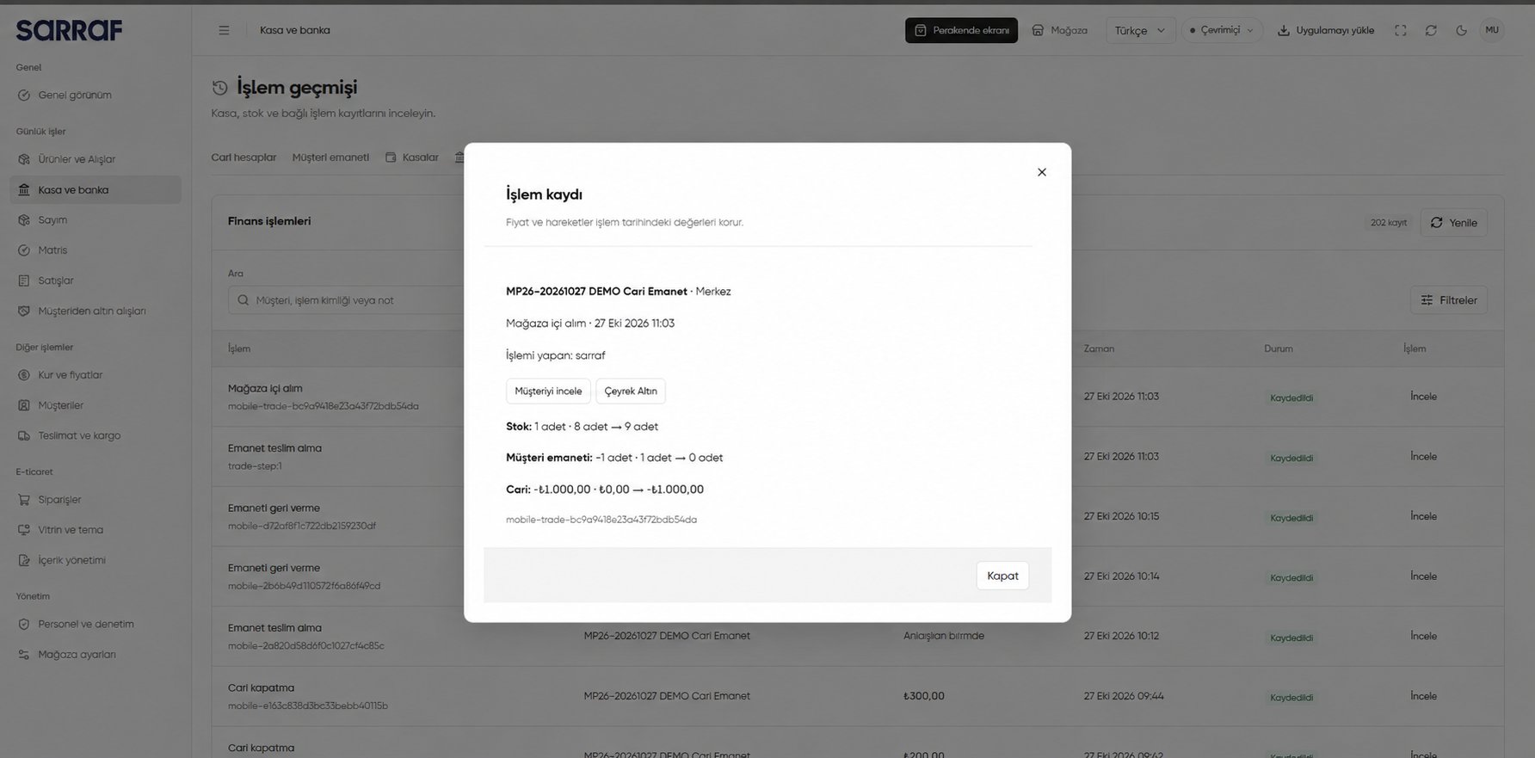
Task: Close the İşlem kaydı dialog with X
Action: (1042, 172)
